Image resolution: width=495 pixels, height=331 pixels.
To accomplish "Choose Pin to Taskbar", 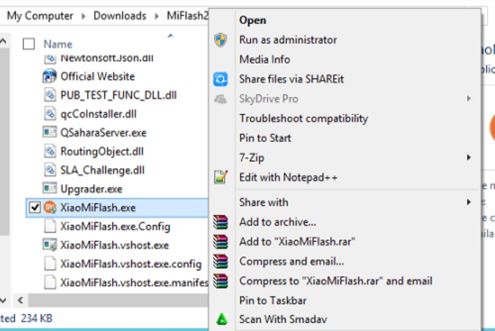I will 273,300.
